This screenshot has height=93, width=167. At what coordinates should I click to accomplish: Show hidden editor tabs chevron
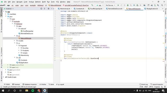(163, 9)
